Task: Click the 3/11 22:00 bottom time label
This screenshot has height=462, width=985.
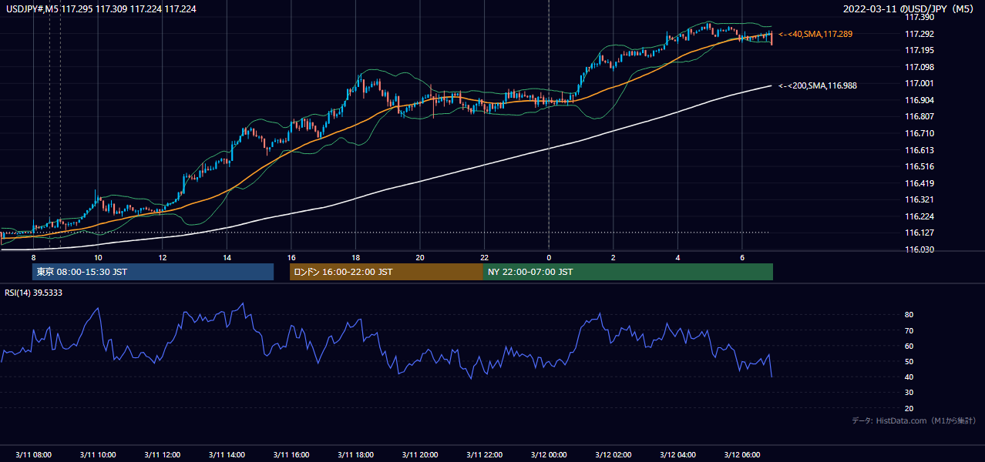Action: (484, 454)
